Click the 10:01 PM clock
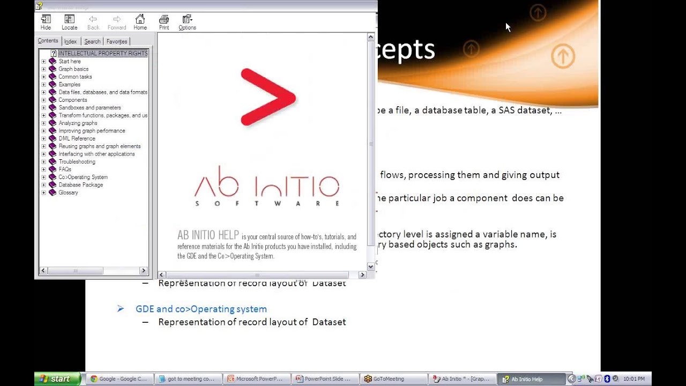686x386 pixels. point(634,379)
